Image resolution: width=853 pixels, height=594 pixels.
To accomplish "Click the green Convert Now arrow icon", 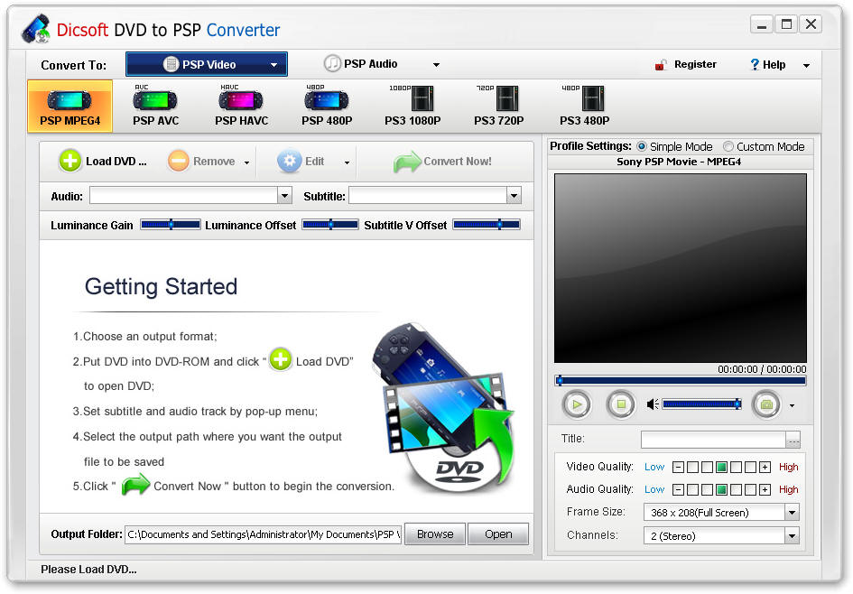I will pyautogui.click(x=407, y=162).
